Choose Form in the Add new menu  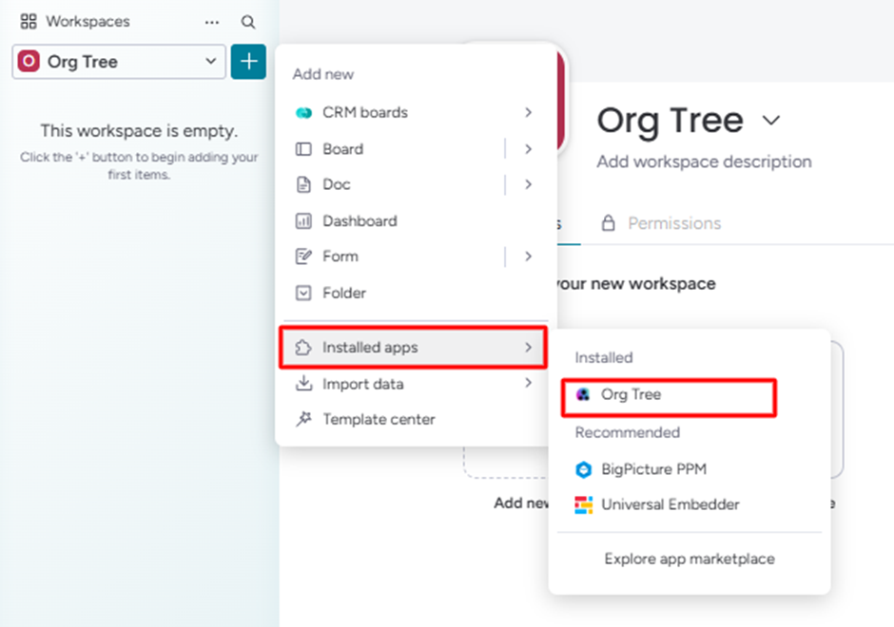(394, 256)
